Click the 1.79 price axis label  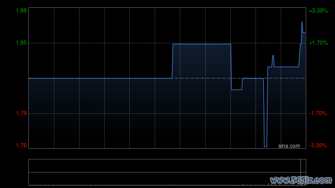coord(21,113)
